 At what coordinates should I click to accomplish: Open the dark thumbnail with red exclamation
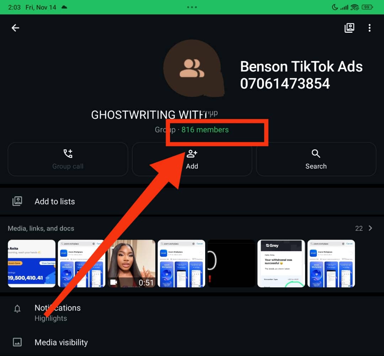[x=231, y=264]
